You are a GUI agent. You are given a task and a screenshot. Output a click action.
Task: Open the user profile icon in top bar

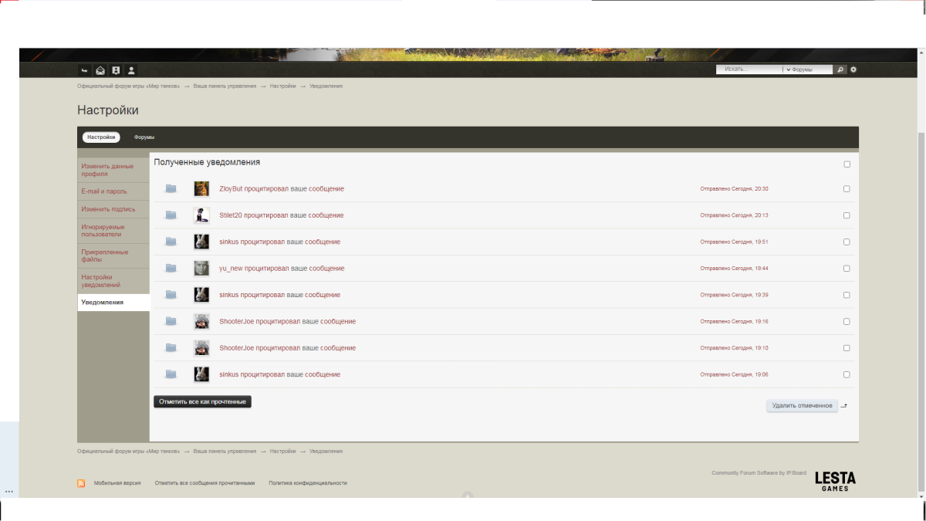coord(131,70)
